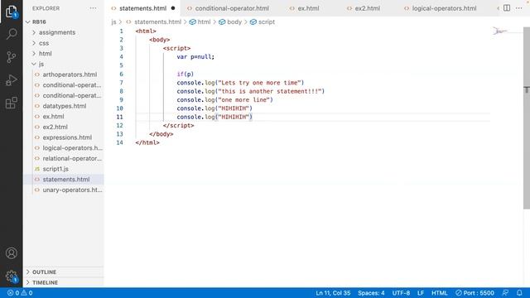Click line number 8 in gutter

coord(121,91)
